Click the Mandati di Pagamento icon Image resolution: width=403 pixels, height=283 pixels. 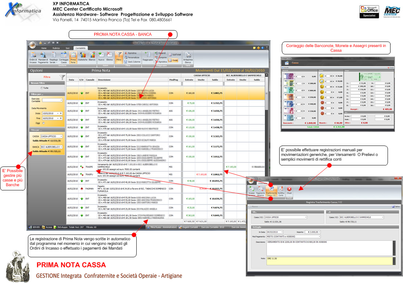pyautogui.click(x=43, y=57)
